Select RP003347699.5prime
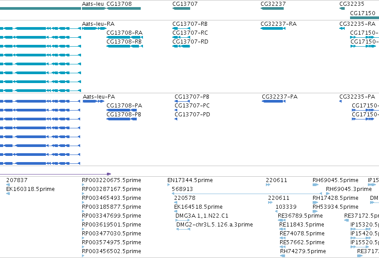 pos(83,220)
